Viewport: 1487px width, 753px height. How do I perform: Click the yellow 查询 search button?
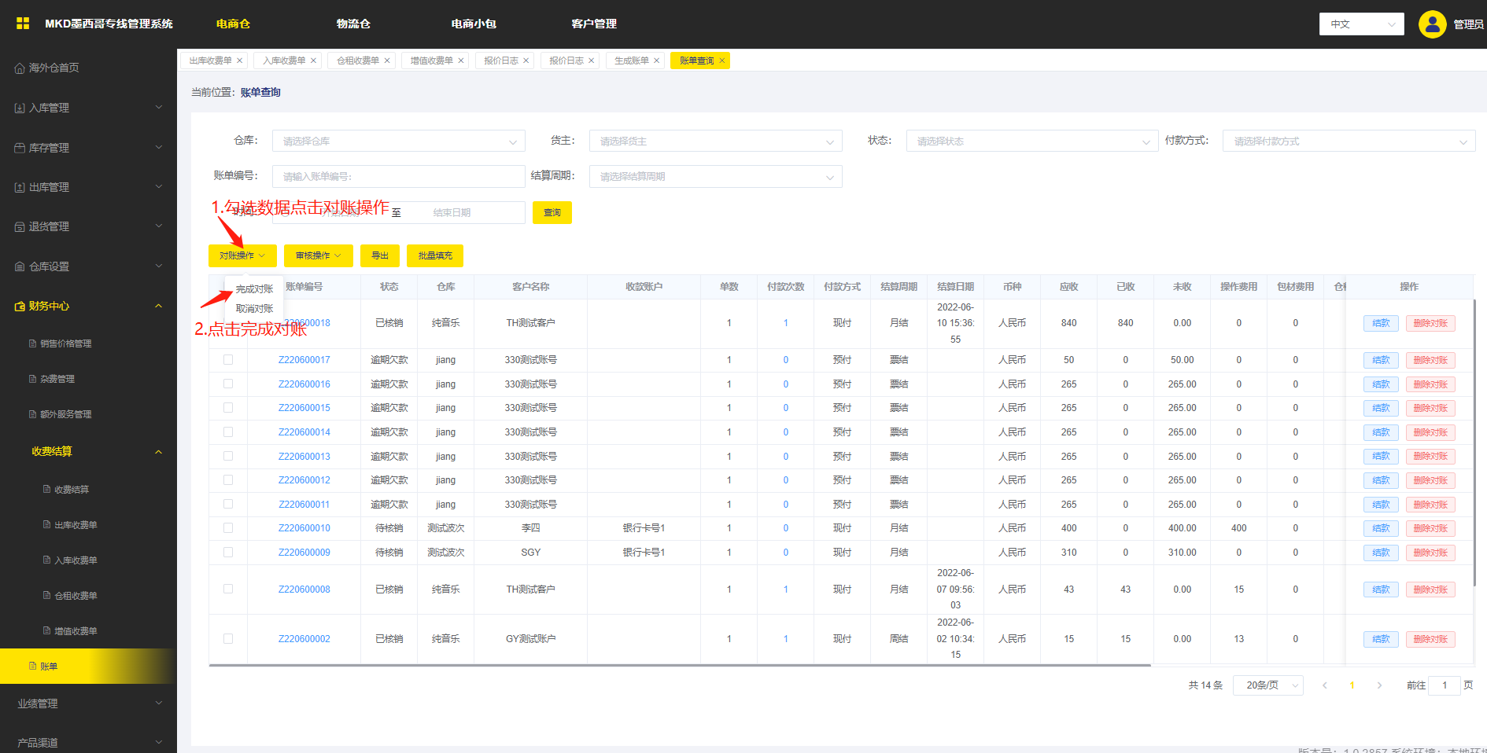(552, 213)
